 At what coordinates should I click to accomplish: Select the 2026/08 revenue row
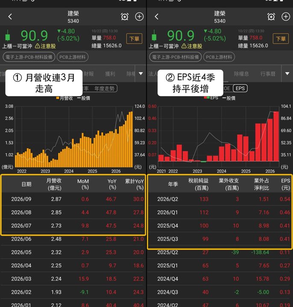(x=73, y=212)
